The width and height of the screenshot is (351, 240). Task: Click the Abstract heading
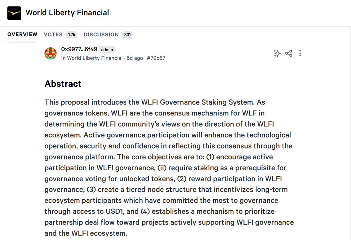pyautogui.click(x=63, y=84)
